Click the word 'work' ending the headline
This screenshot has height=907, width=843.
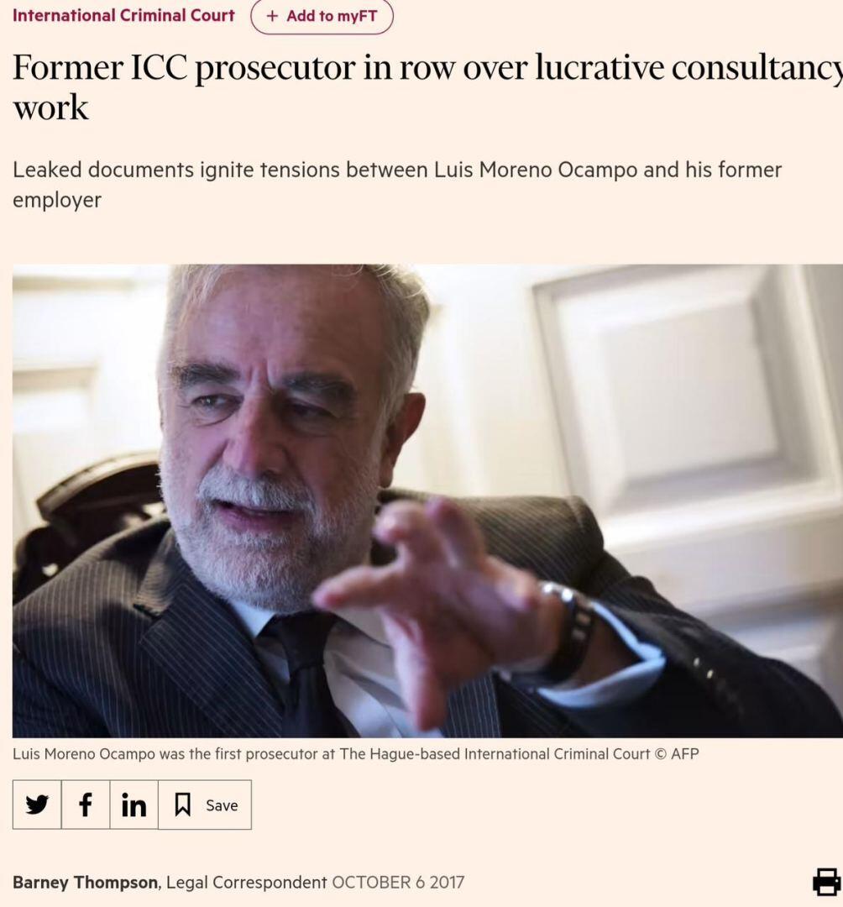[x=50, y=107]
